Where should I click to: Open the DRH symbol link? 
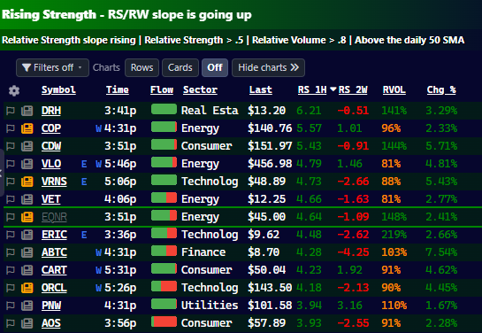(51, 111)
